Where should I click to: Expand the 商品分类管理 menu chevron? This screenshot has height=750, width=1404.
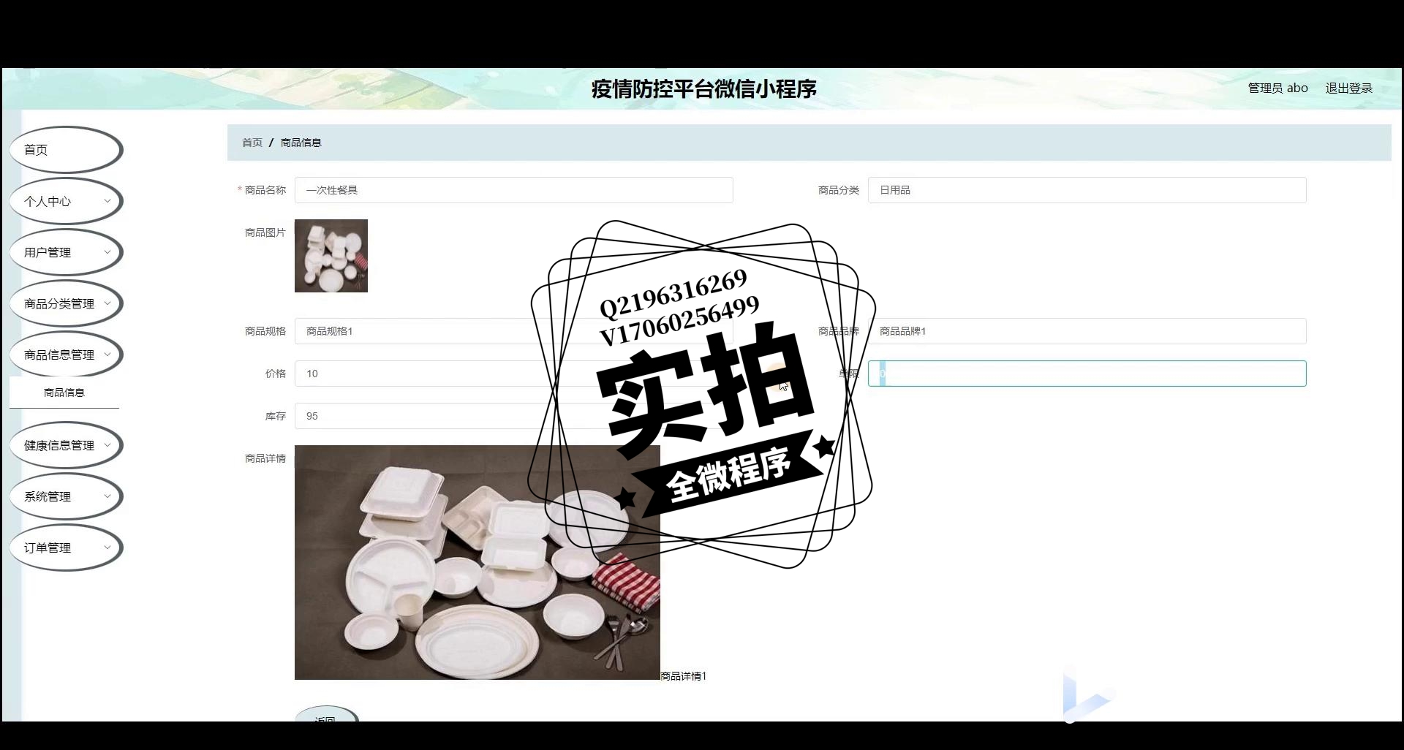pyautogui.click(x=107, y=303)
